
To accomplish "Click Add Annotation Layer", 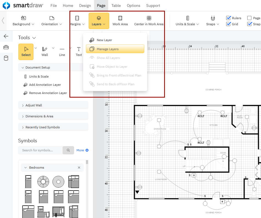I will [x=45, y=85].
